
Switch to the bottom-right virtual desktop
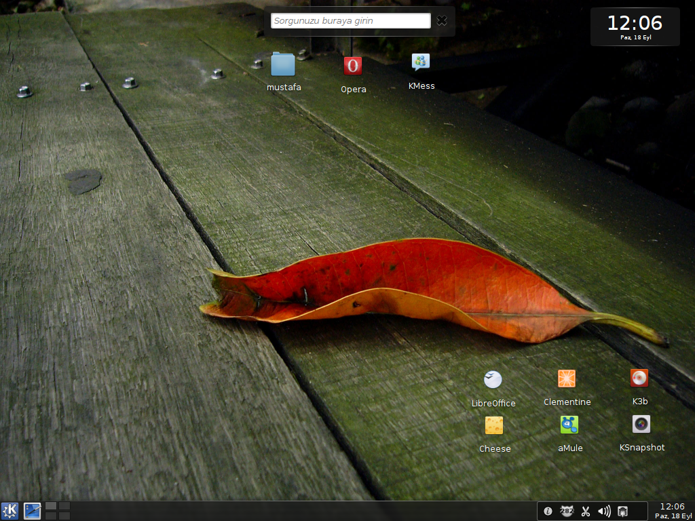tap(64, 516)
